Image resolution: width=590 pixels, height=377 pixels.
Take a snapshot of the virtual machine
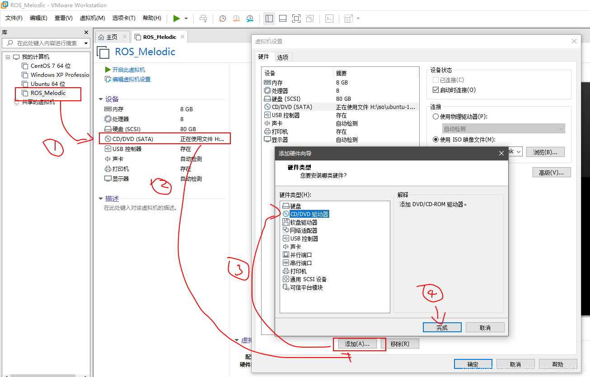click(x=222, y=19)
